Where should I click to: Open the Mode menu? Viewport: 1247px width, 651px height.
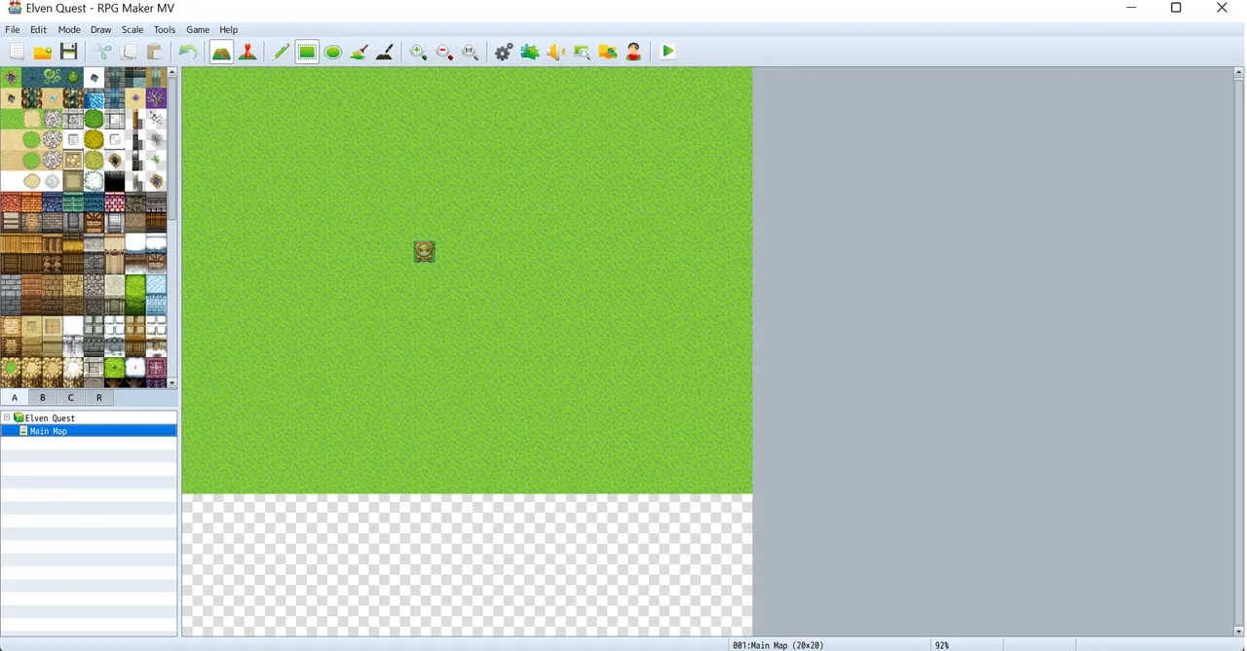point(69,30)
